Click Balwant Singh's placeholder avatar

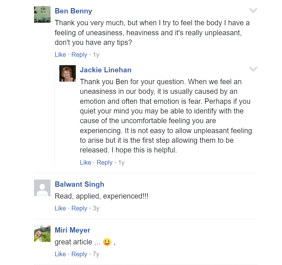point(42,188)
